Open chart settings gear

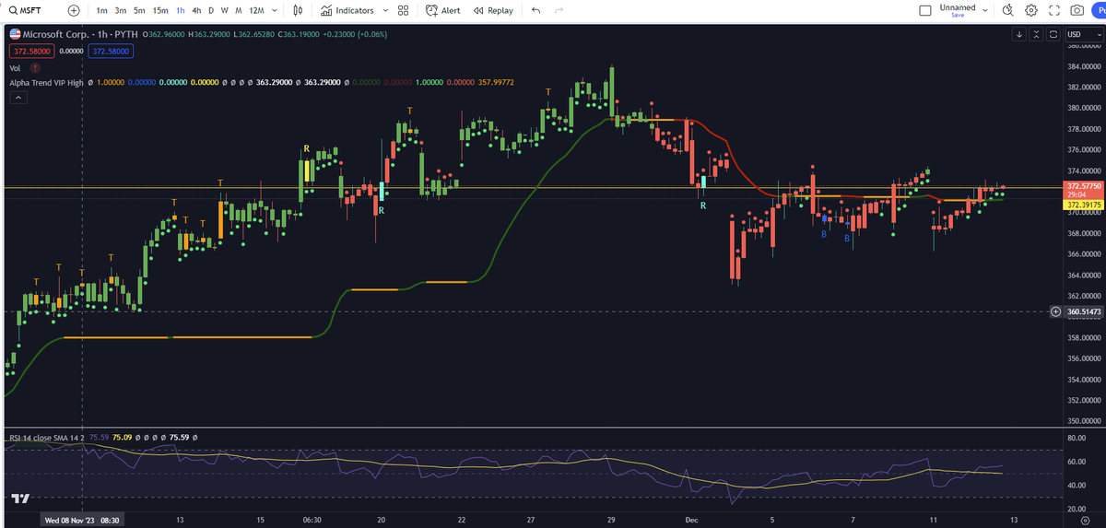point(1031,10)
